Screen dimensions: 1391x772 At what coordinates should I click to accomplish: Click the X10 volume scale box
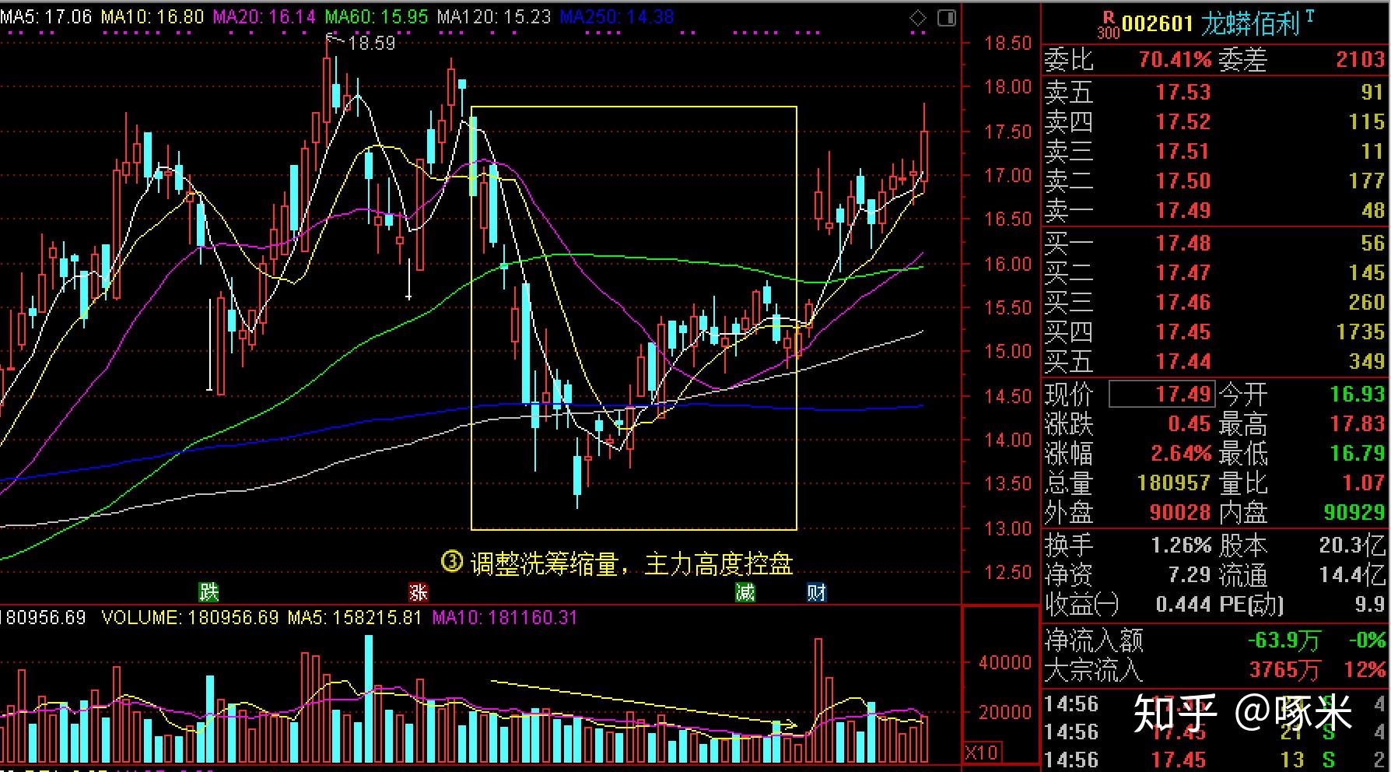982,753
